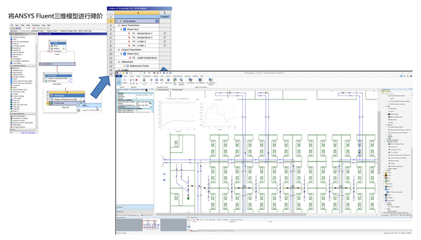Open system B header dropdown arrow
421x240 pixels.
click(x=48, y=92)
